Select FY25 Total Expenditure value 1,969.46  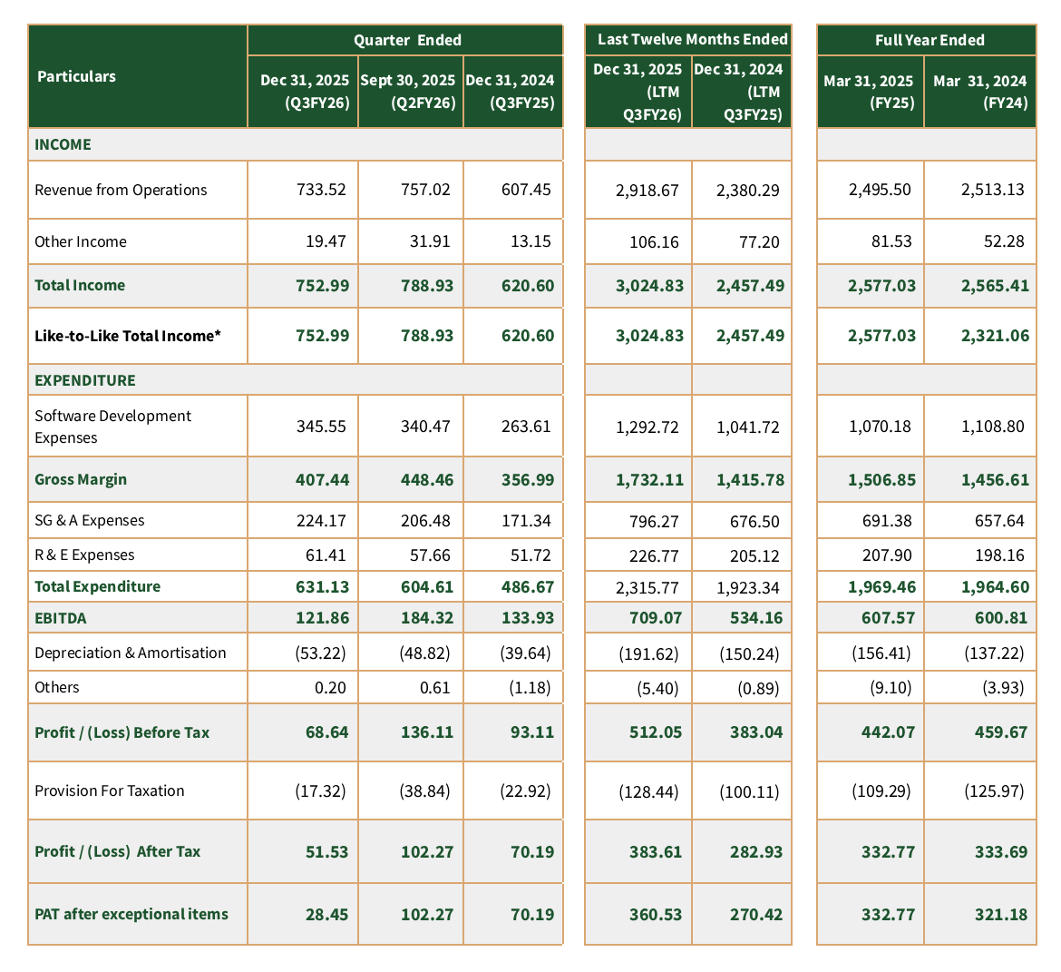881,586
